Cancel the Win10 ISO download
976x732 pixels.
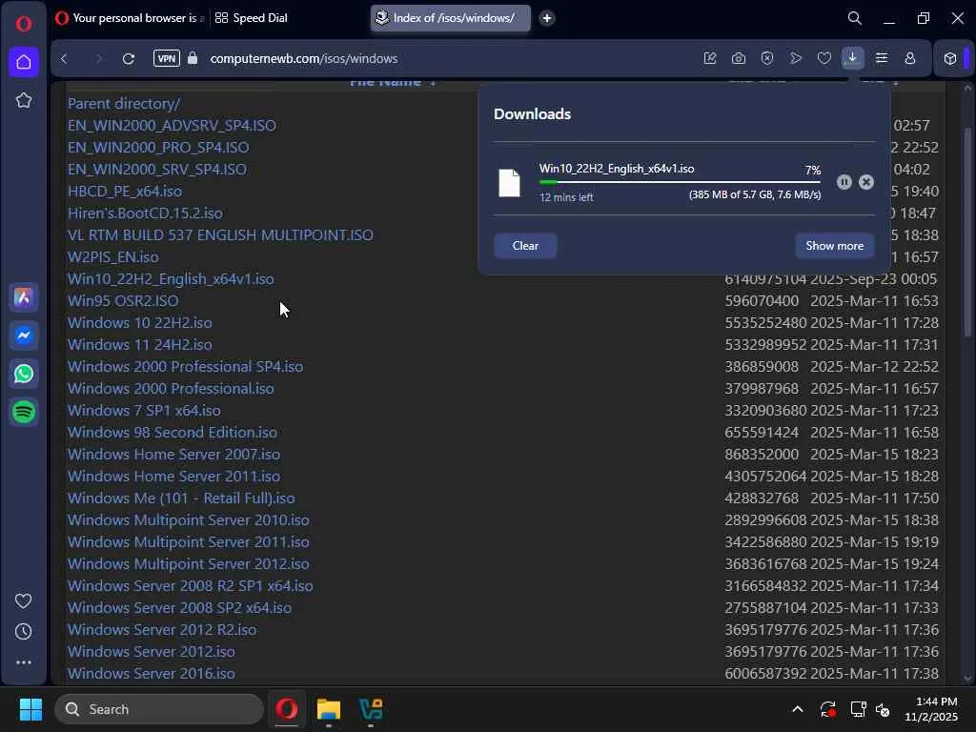point(865,182)
